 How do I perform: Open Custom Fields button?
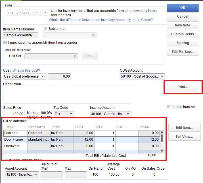point(183,34)
